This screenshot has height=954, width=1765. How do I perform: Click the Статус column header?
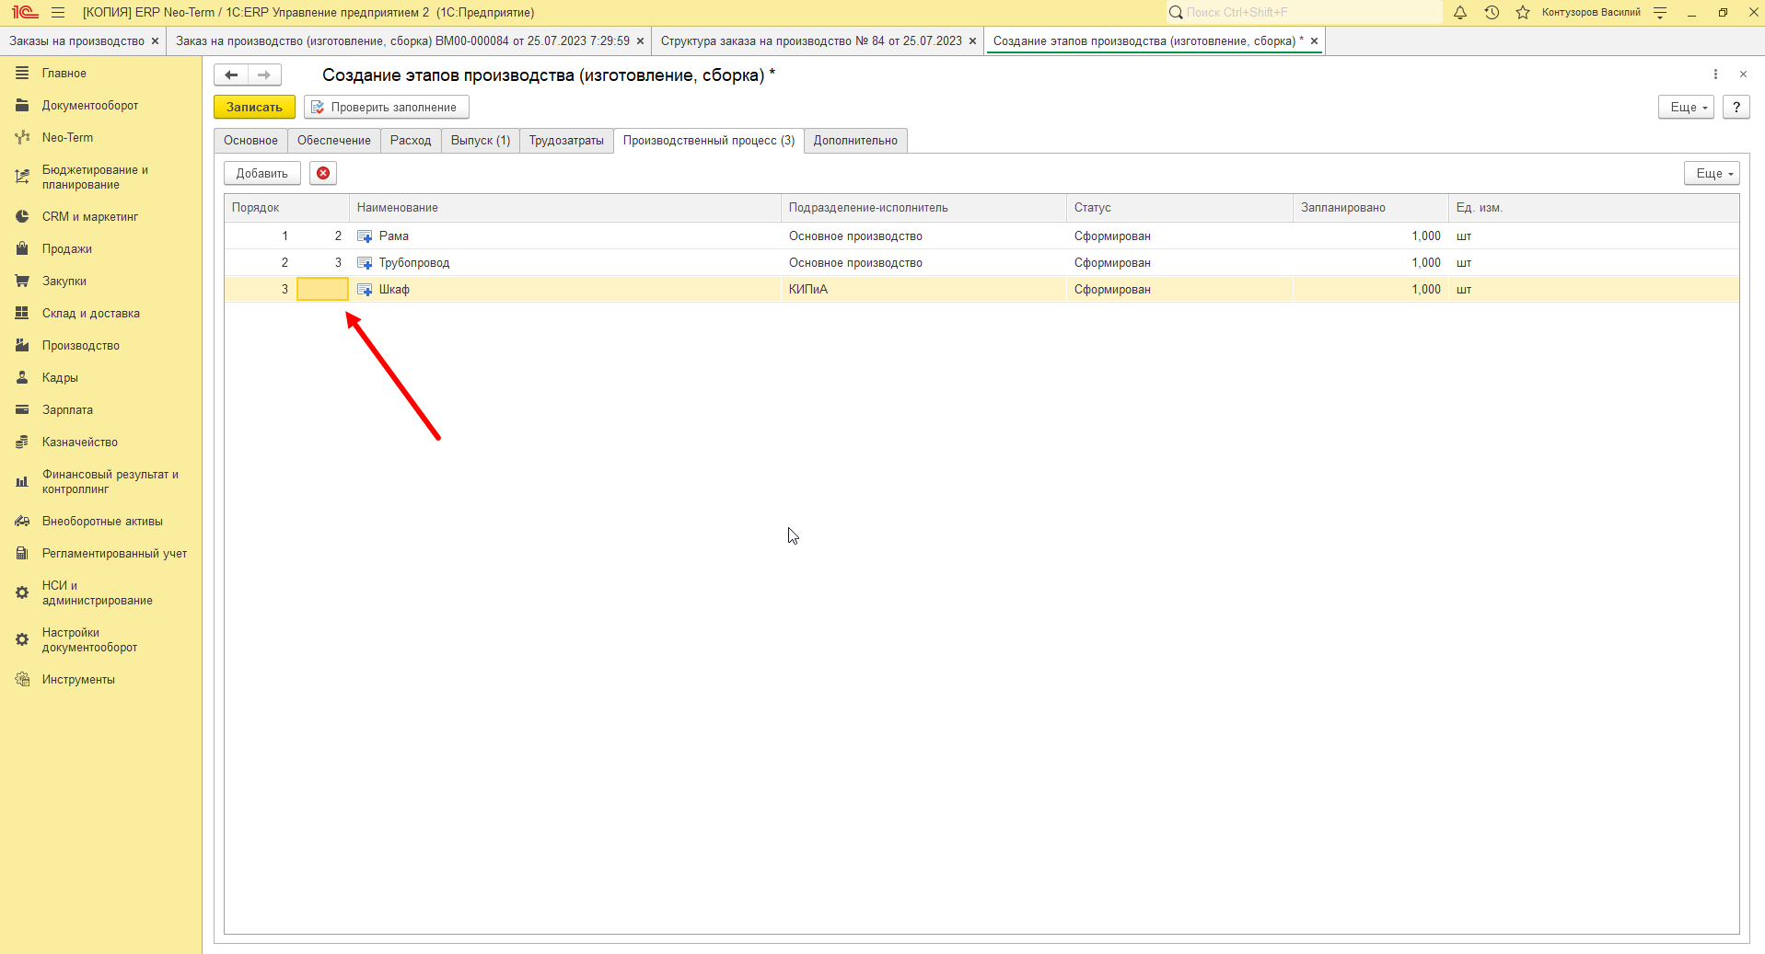pyautogui.click(x=1179, y=208)
